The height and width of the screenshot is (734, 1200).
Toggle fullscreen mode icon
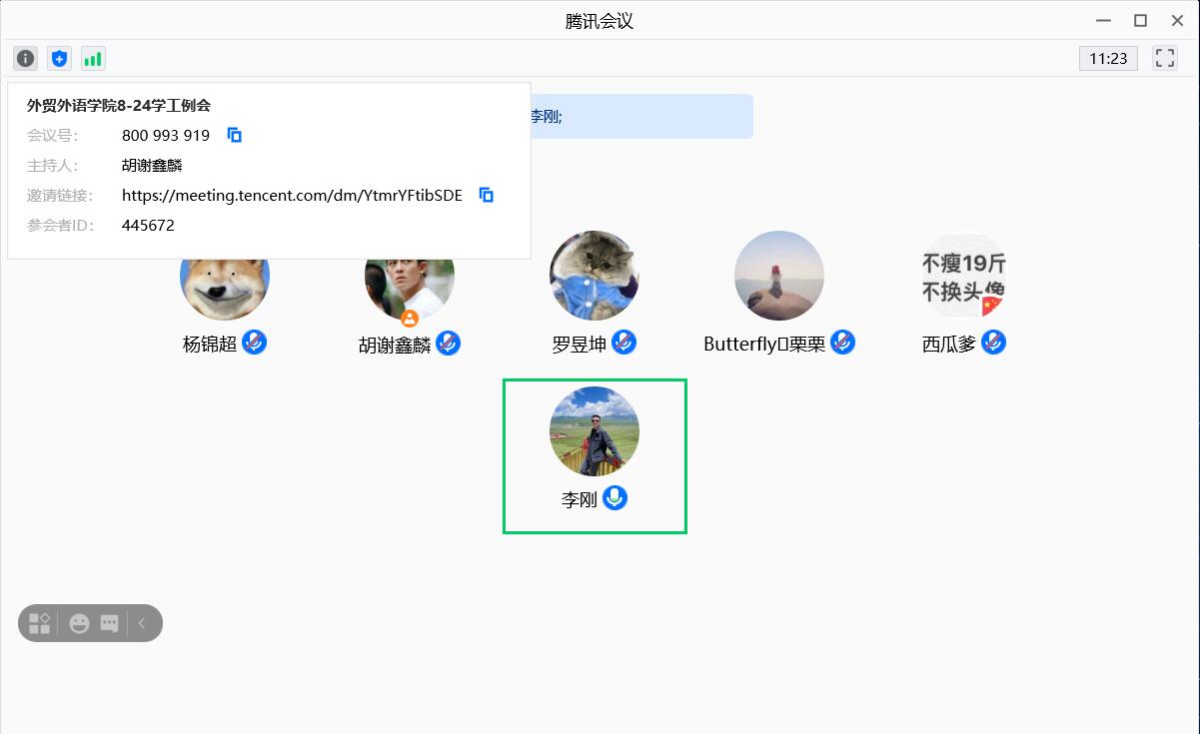[1165, 58]
